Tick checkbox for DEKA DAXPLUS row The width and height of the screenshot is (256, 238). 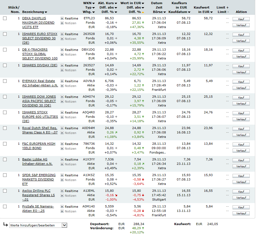tap(5, 18)
